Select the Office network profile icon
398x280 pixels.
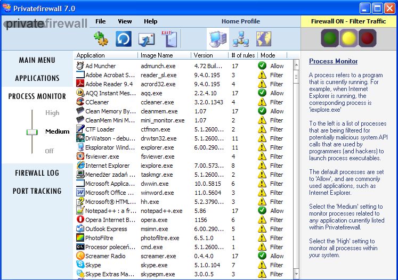pyautogui.click(x=241, y=39)
